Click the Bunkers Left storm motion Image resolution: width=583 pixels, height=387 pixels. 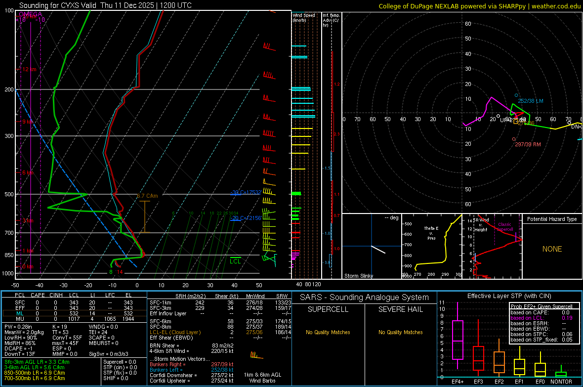coord(191,370)
